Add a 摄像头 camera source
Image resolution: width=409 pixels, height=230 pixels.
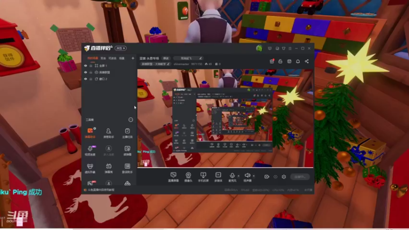(x=188, y=177)
